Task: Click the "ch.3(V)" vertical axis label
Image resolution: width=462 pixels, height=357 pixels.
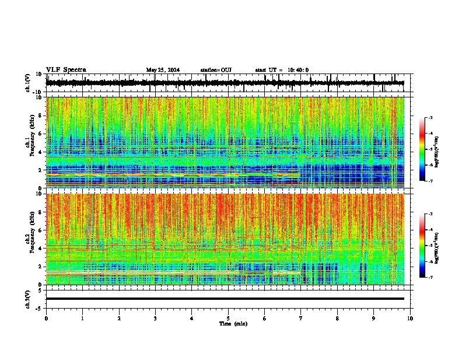Action: (28, 299)
